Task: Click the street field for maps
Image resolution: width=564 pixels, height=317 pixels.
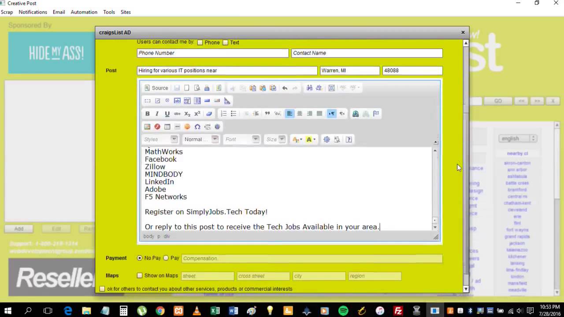Action: (208, 276)
